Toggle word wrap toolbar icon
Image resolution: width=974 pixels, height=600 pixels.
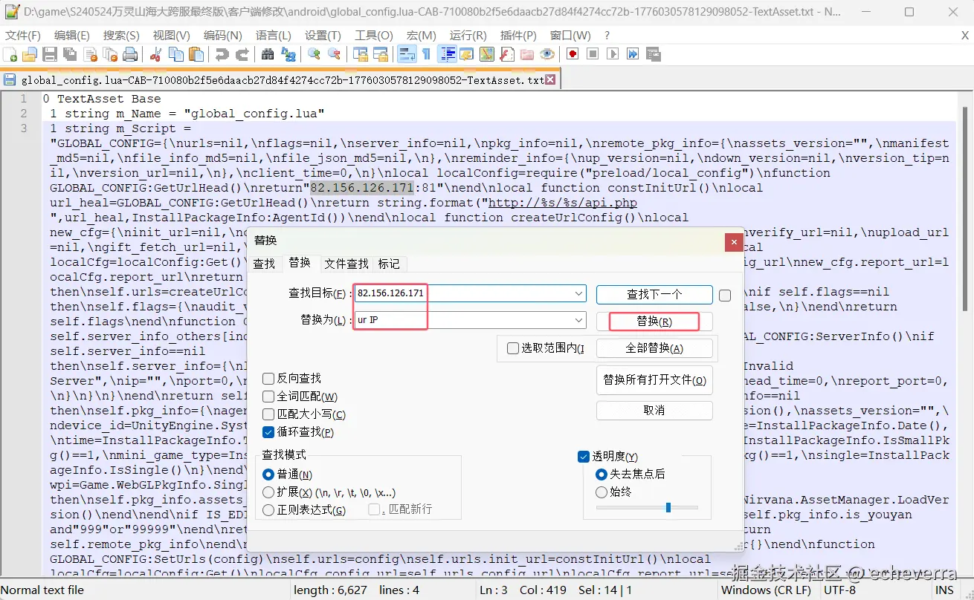coord(407,54)
